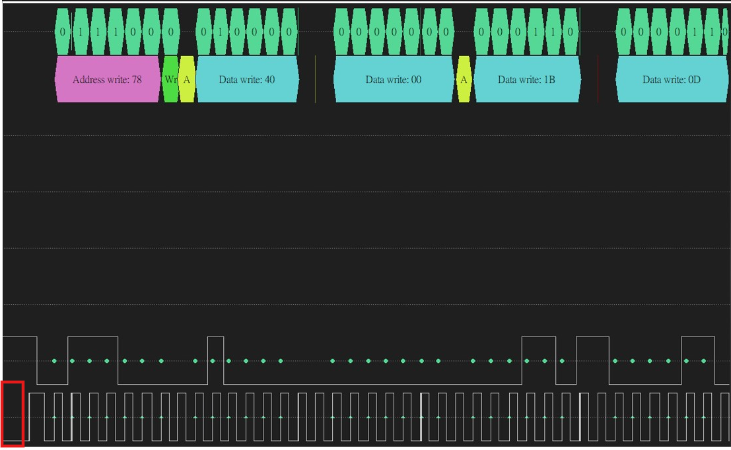Click the green "Wr" annotation block

(170, 79)
